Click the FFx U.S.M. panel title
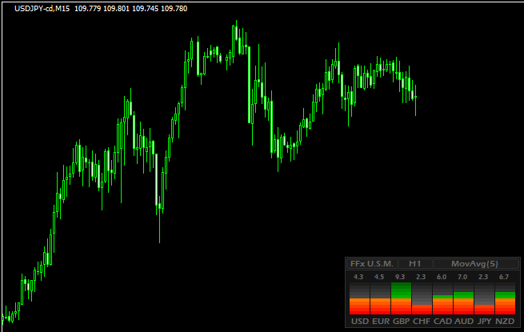The width and height of the screenshot is (524, 332). [370, 263]
